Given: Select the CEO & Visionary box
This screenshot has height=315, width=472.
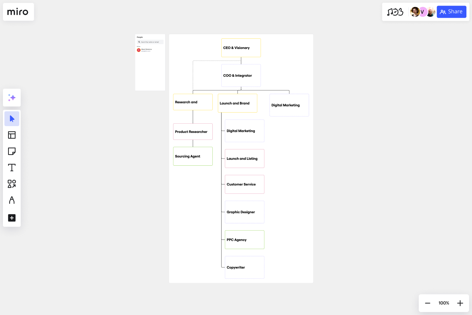Looking at the screenshot, I should click(x=241, y=48).
